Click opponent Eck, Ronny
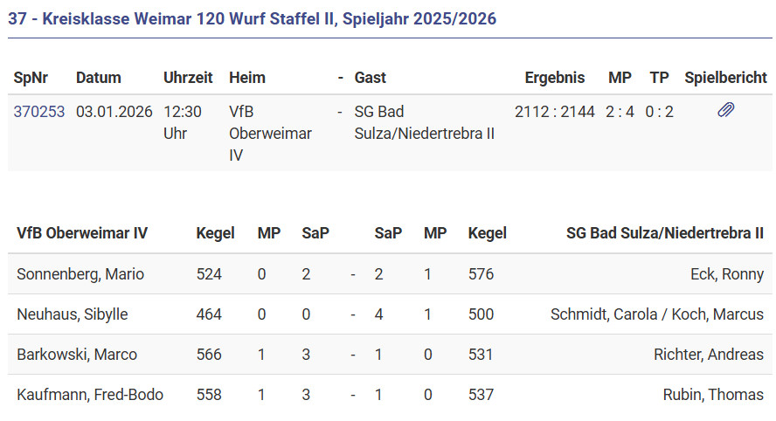This screenshot has width=776, height=421. click(x=726, y=274)
